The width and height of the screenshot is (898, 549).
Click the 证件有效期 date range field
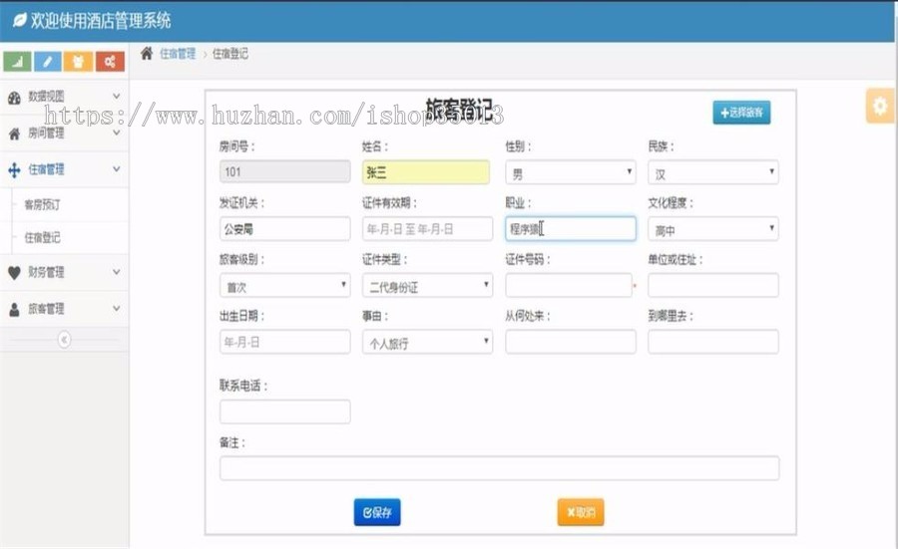click(x=427, y=229)
